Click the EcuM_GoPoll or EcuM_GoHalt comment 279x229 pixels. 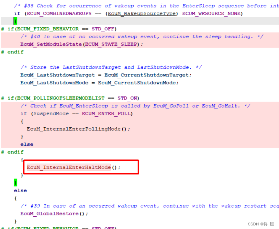[135, 106]
